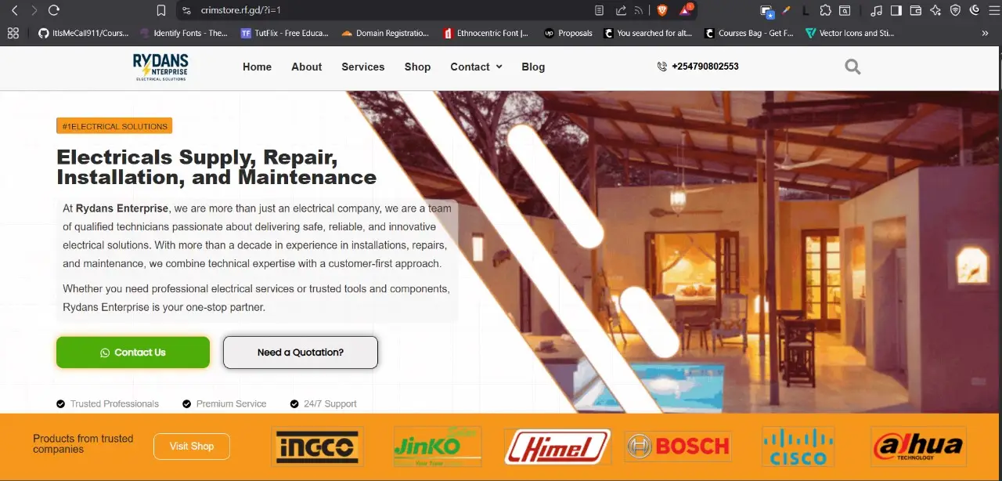Screen dimensions: 1002x481
Task: Reload the page with the refresh icon
Action: pyautogui.click(x=54, y=10)
